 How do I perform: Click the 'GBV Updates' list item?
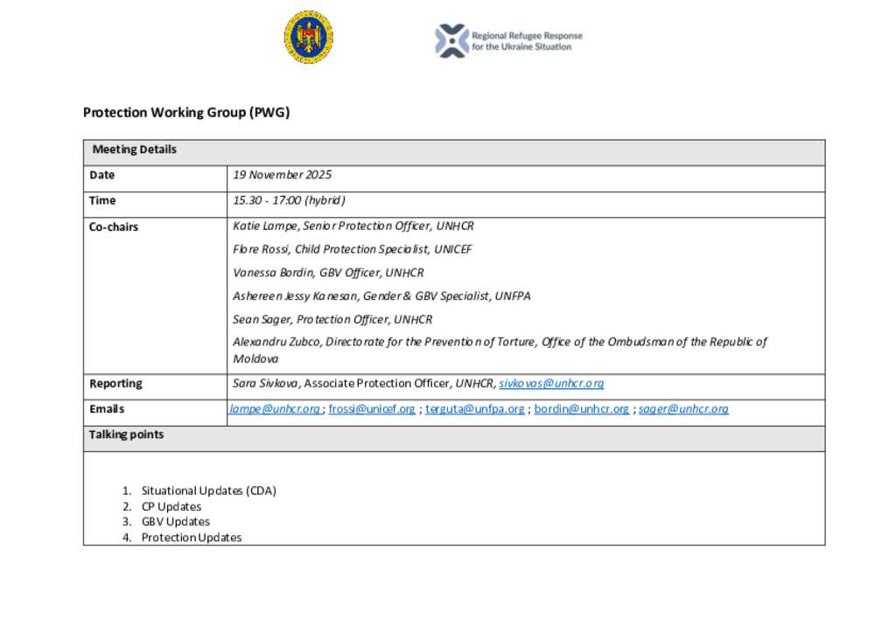tap(176, 522)
